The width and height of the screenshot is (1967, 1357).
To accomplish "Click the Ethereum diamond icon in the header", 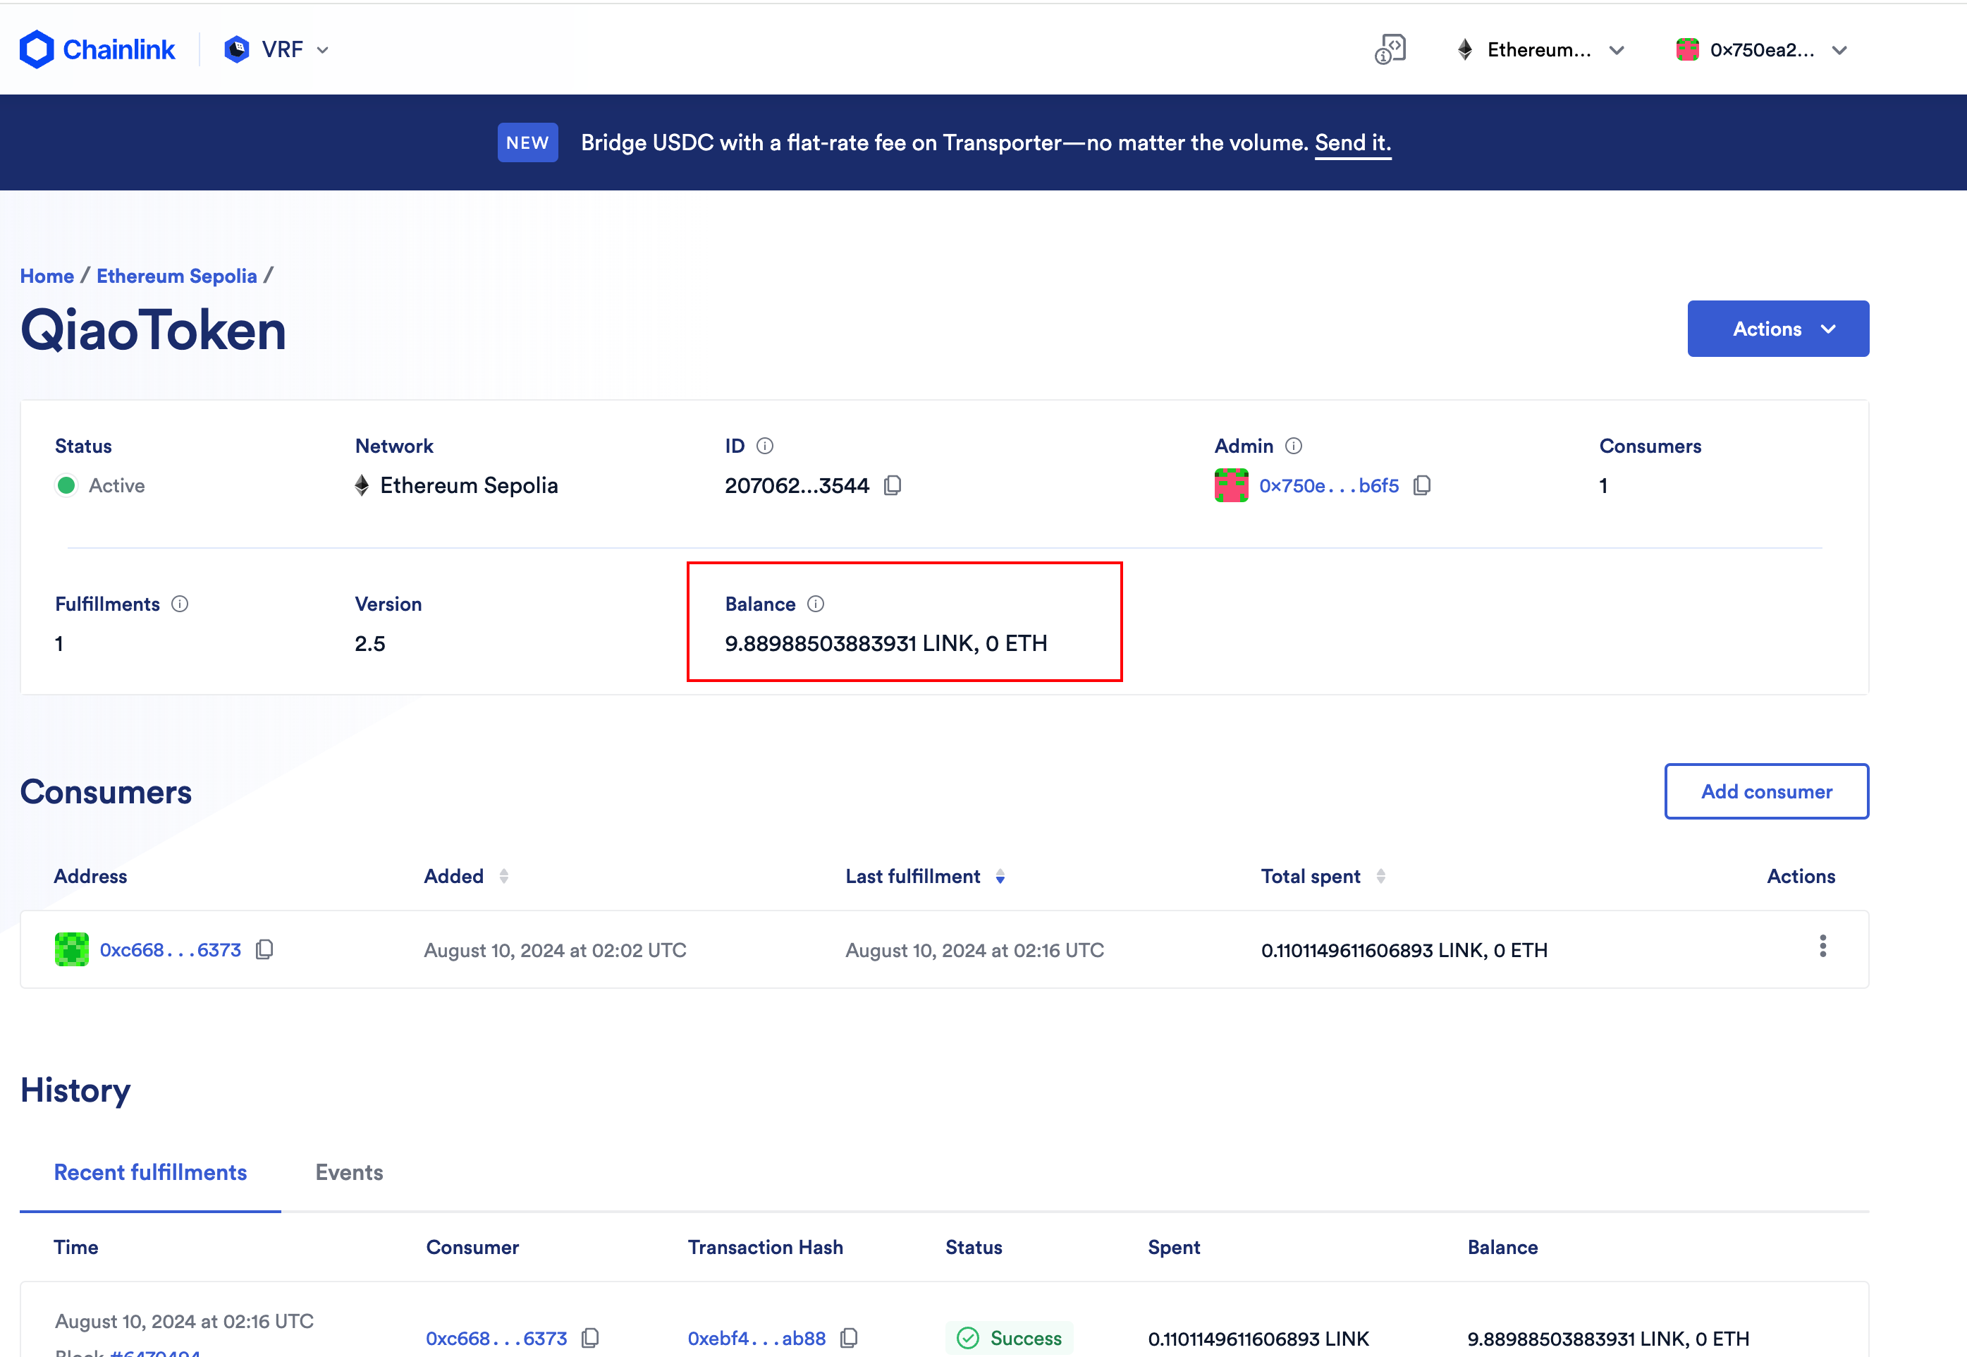I will 1465,50.
